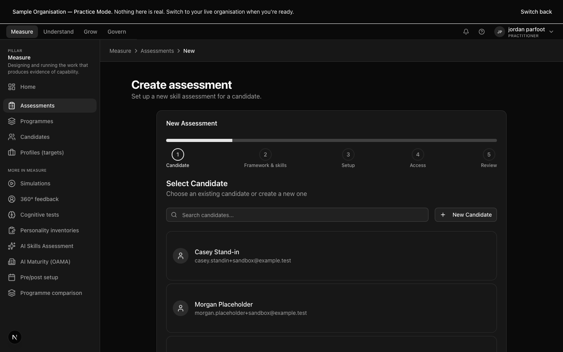Open AI Skills Assessment in the sidebar

point(50,246)
